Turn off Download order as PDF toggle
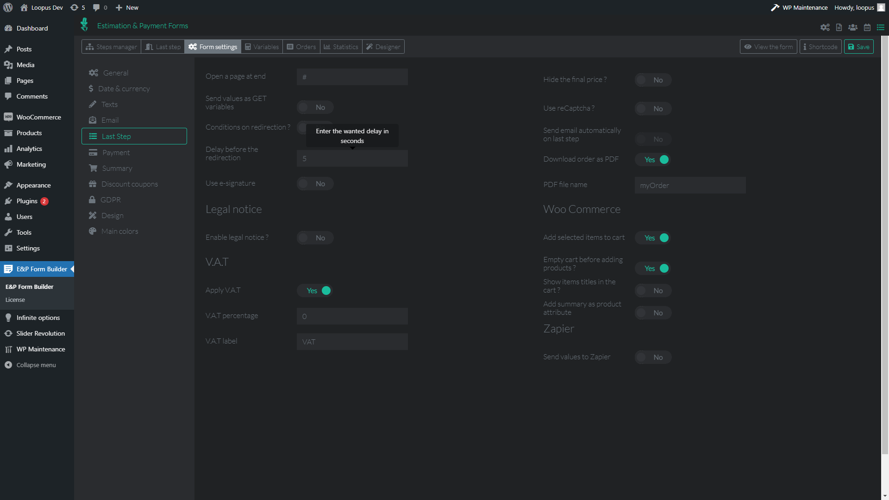The height and width of the screenshot is (500, 889). tap(653, 160)
